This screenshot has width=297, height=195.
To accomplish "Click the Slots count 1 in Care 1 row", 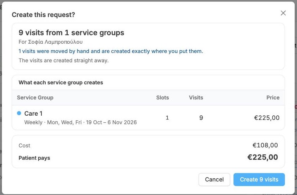I will [x=167, y=118].
